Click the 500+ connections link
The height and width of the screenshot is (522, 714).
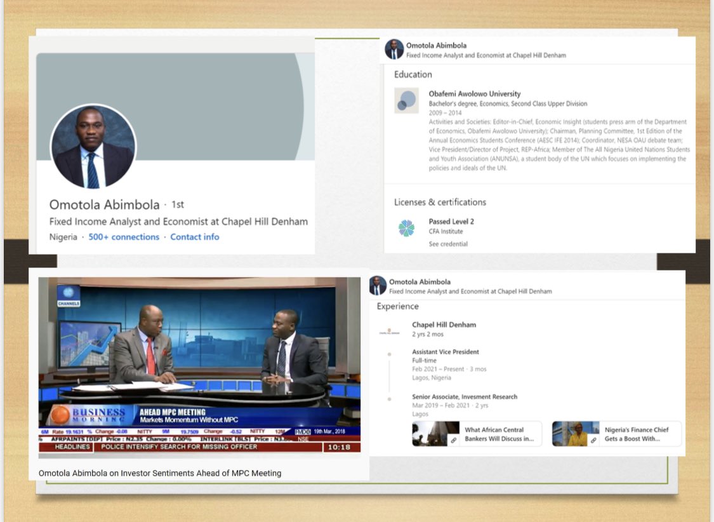point(124,237)
